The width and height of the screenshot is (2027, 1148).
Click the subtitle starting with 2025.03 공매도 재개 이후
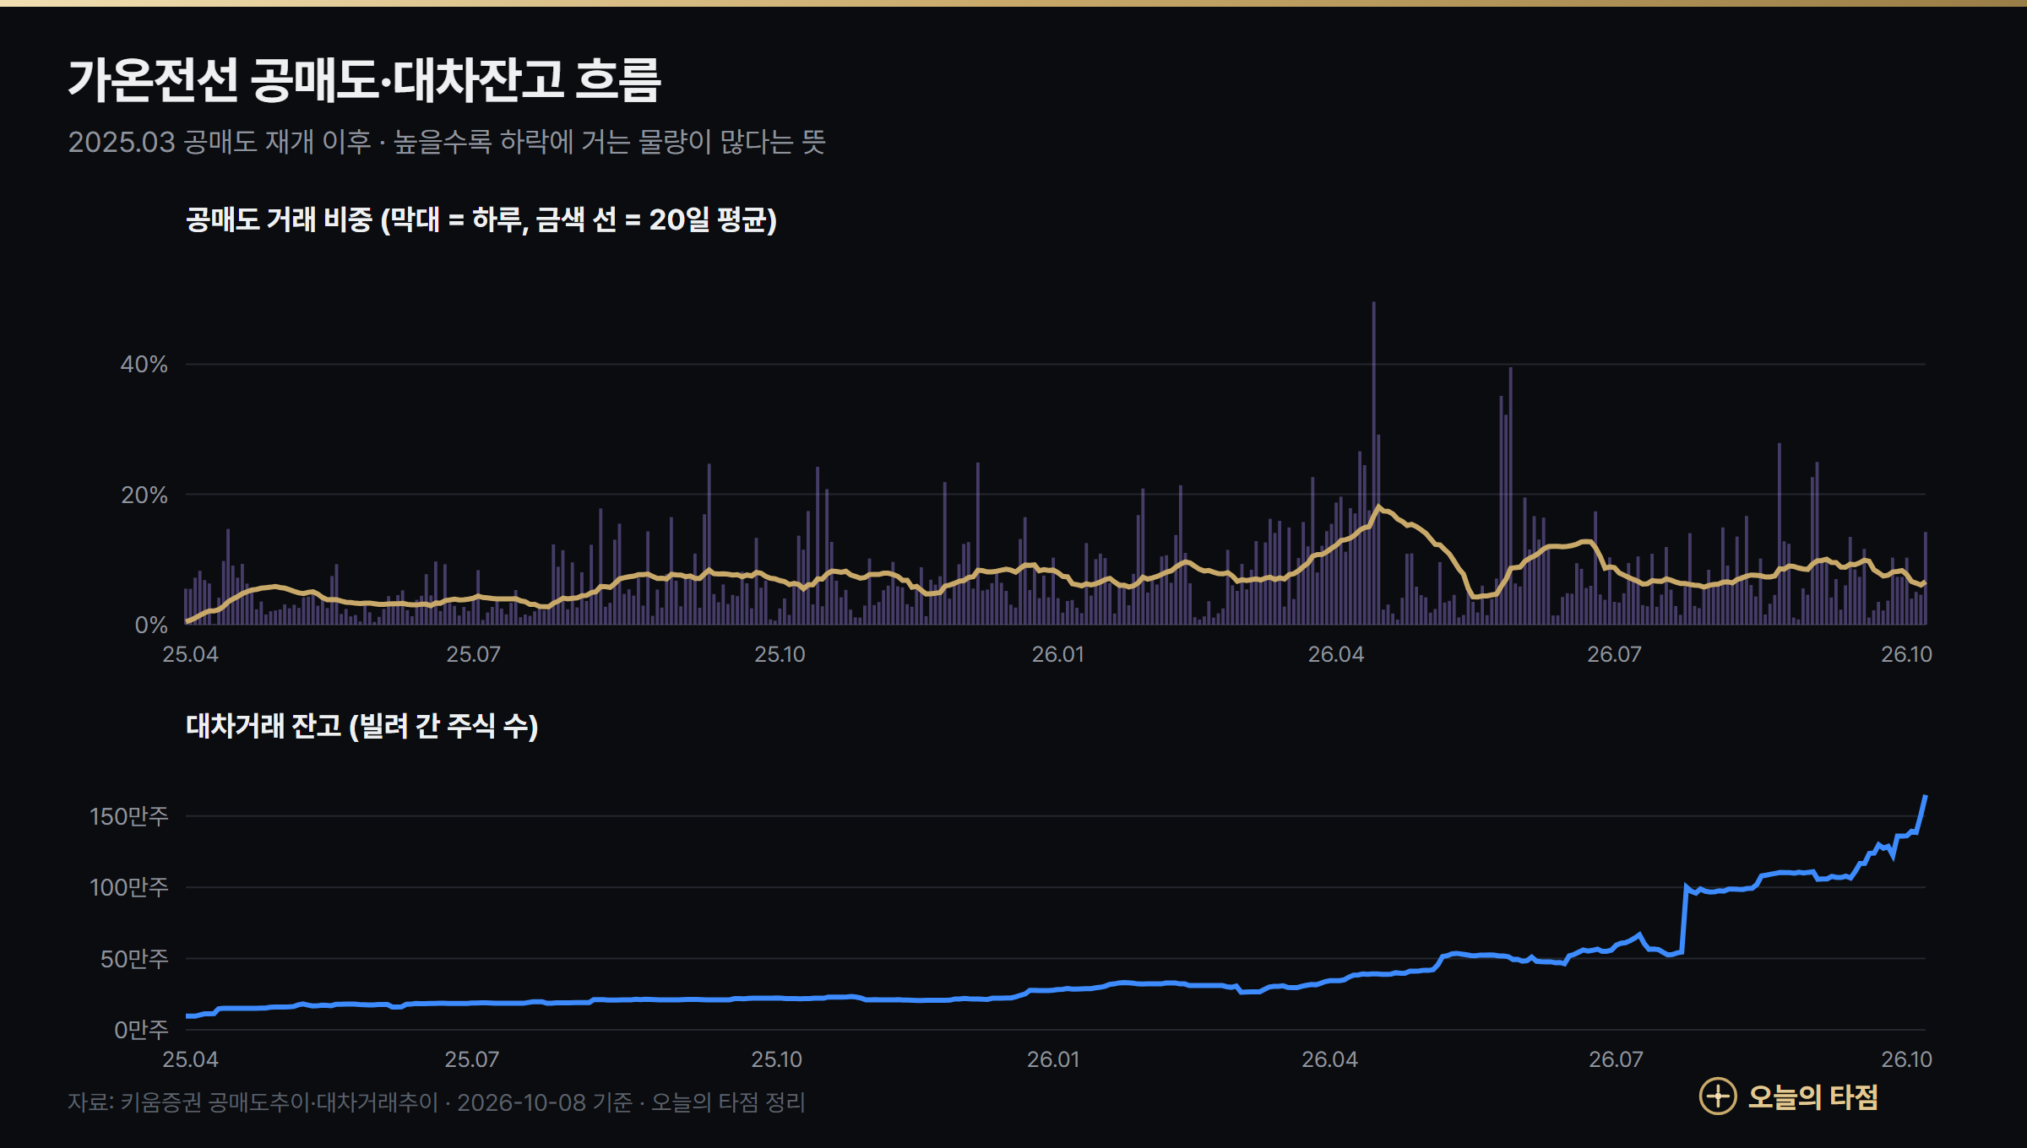pyautogui.click(x=447, y=142)
